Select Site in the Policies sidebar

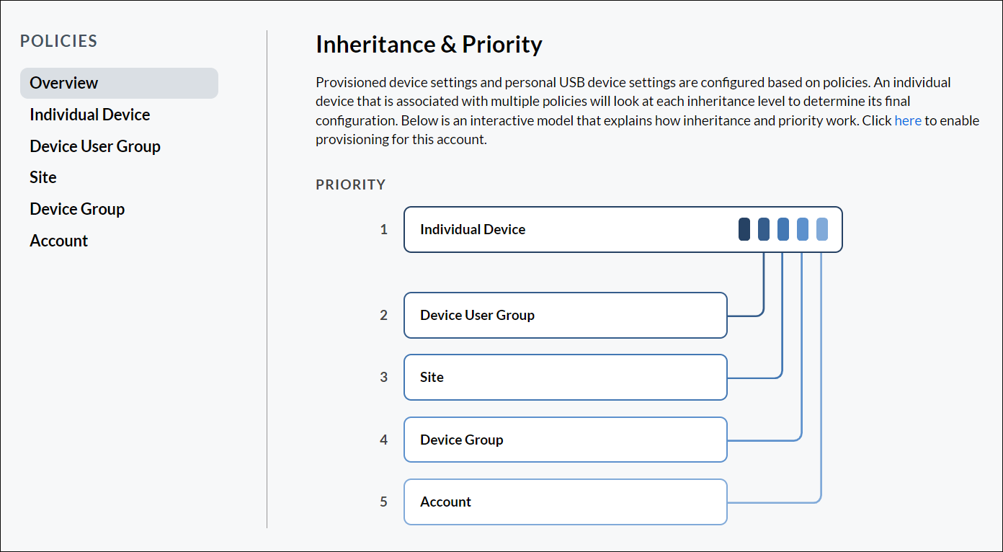[x=43, y=177]
